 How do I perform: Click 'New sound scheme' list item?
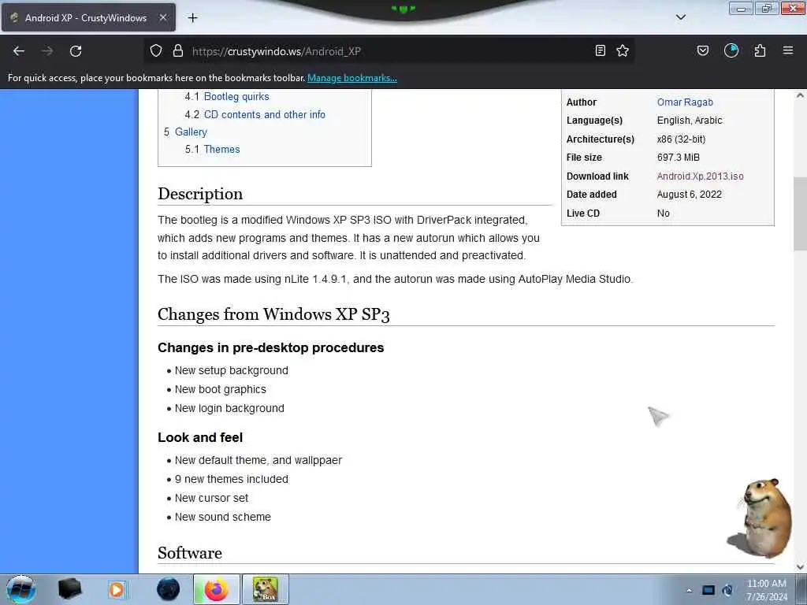[x=222, y=517]
